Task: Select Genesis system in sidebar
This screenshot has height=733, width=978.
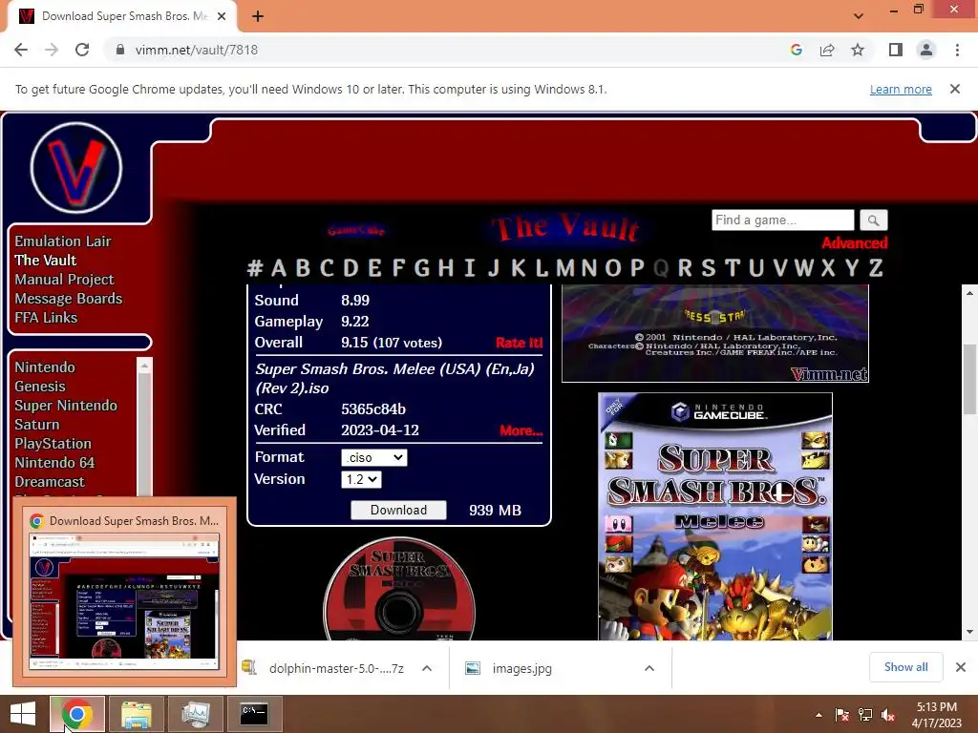Action: (40, 387)
